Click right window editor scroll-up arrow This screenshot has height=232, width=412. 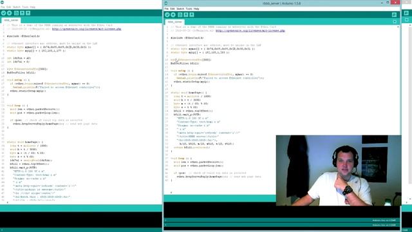(398, 27)
